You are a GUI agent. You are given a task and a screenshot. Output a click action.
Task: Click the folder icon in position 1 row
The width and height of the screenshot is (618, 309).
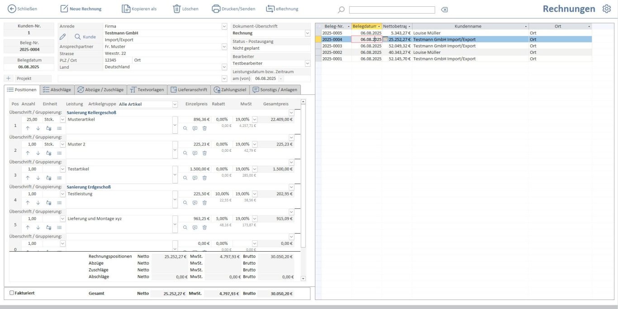48,128
